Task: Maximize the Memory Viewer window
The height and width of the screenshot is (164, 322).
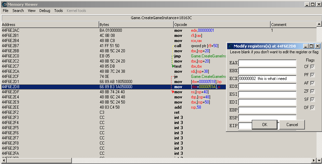Action: pos(312,4)
